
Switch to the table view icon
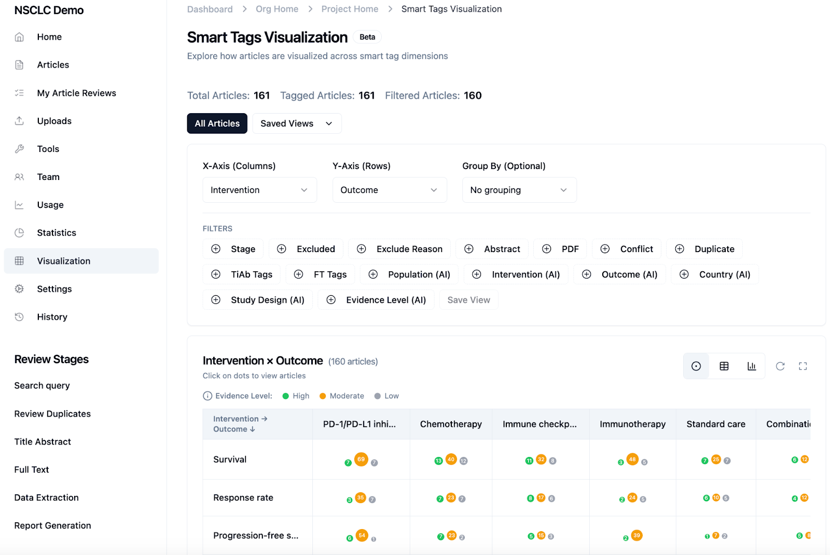[724, 366]
